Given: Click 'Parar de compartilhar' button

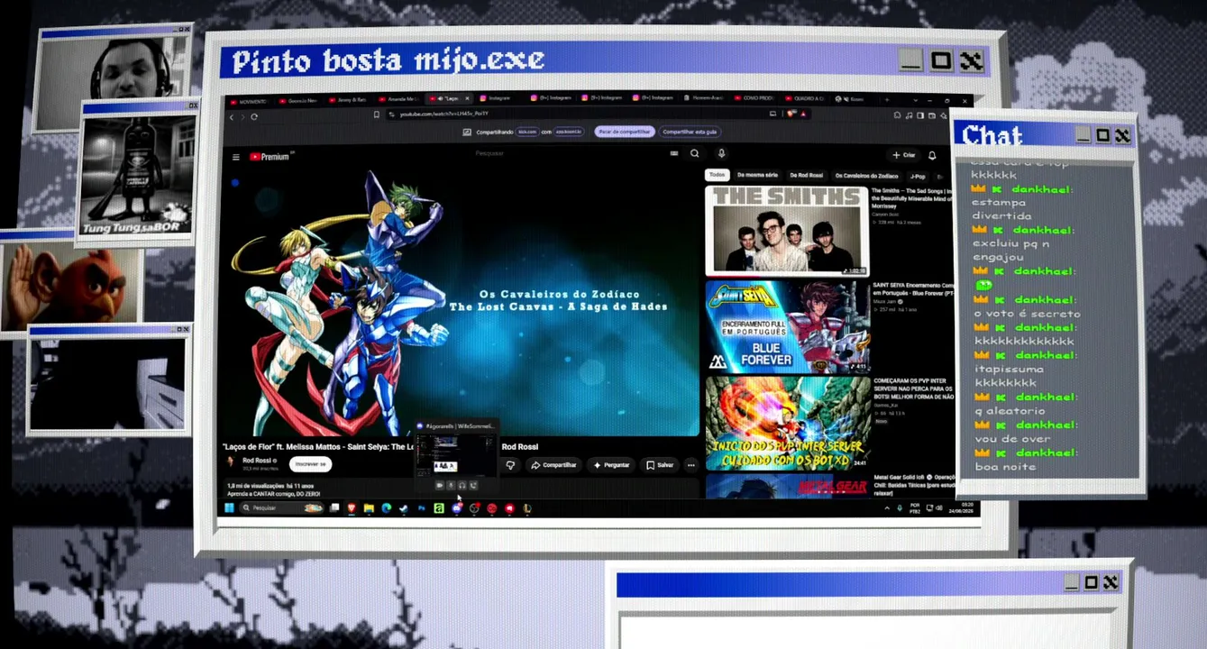Looking at the screenshot, I should coord(624,132).
